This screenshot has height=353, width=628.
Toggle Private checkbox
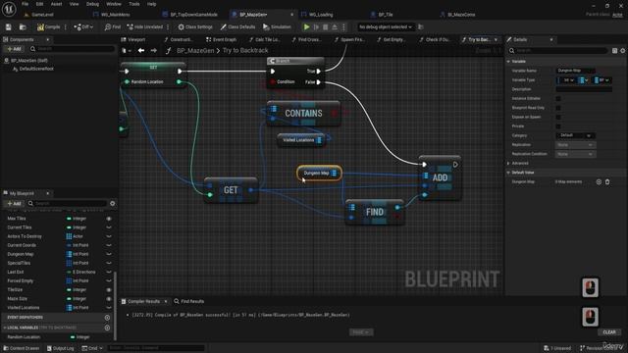(x=558, y=126)
